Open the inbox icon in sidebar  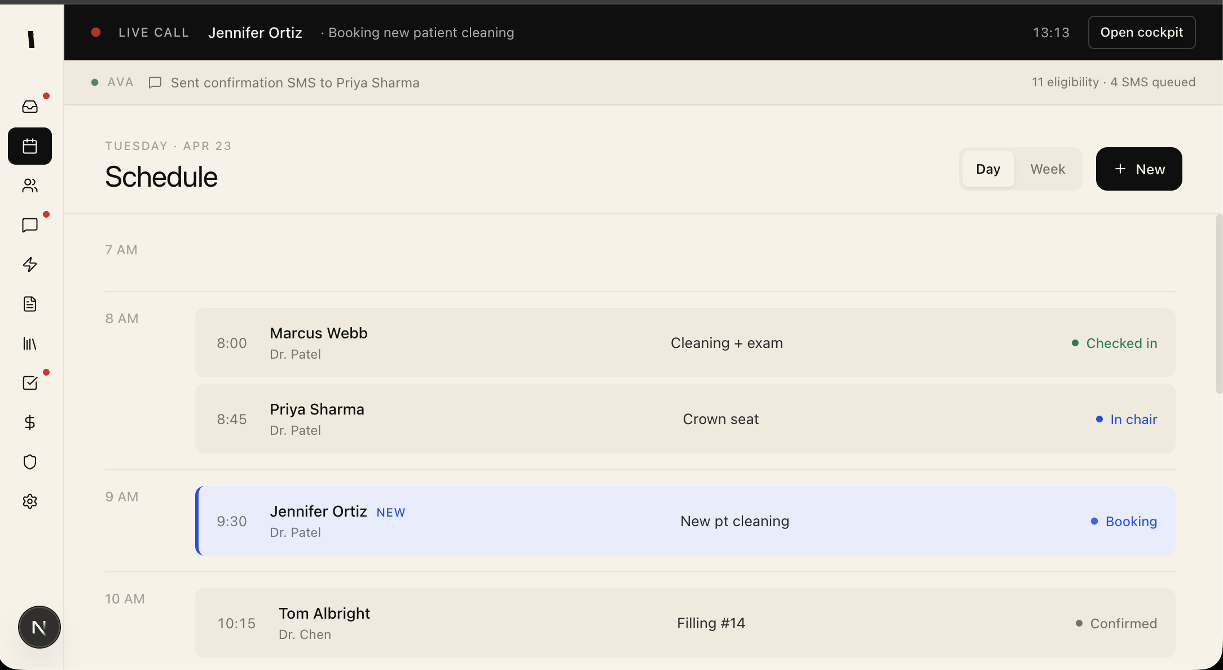tap(30, 107)
